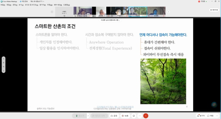Click the 녹화 record button
The width and height of the screenshot is (221, 119).
coord(125,116)
